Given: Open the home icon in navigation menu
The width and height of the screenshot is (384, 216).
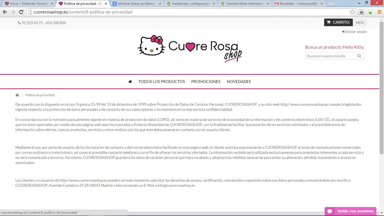Looking at the screenshot, I should [130, 82].
